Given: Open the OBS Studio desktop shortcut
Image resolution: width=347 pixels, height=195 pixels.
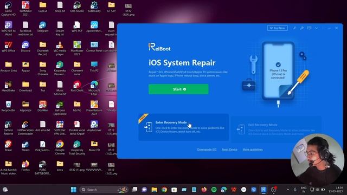Looking at the screenshot, I should click(x=77, y=7).
